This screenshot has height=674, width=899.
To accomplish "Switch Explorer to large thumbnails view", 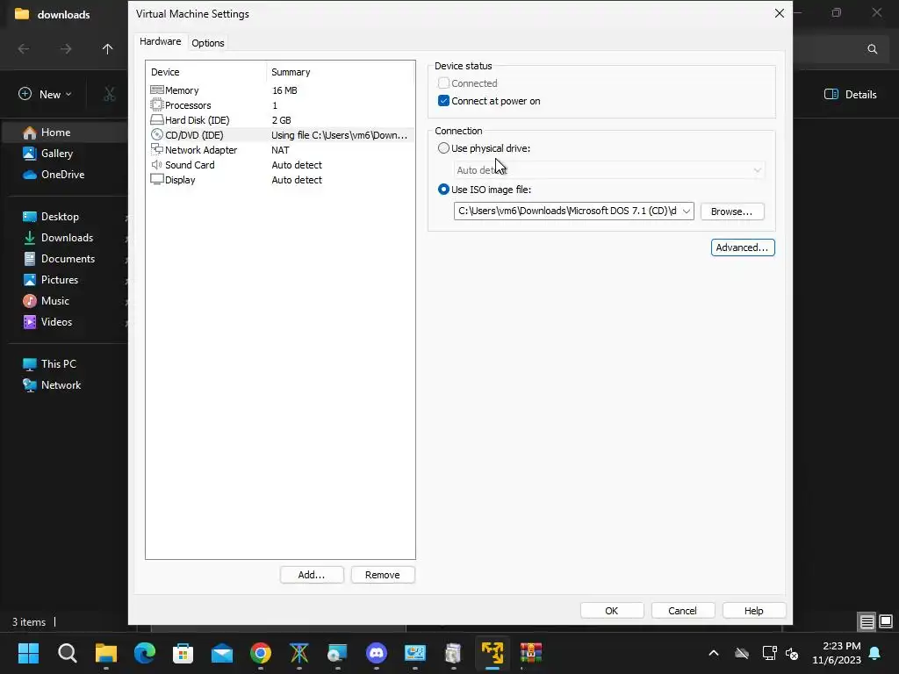I will 886,622.
